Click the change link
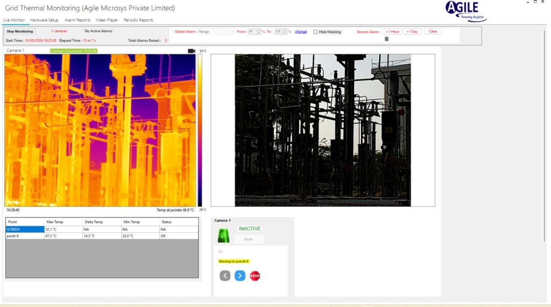Viewport: 551px width, 307px height. (x=301, y=32)
